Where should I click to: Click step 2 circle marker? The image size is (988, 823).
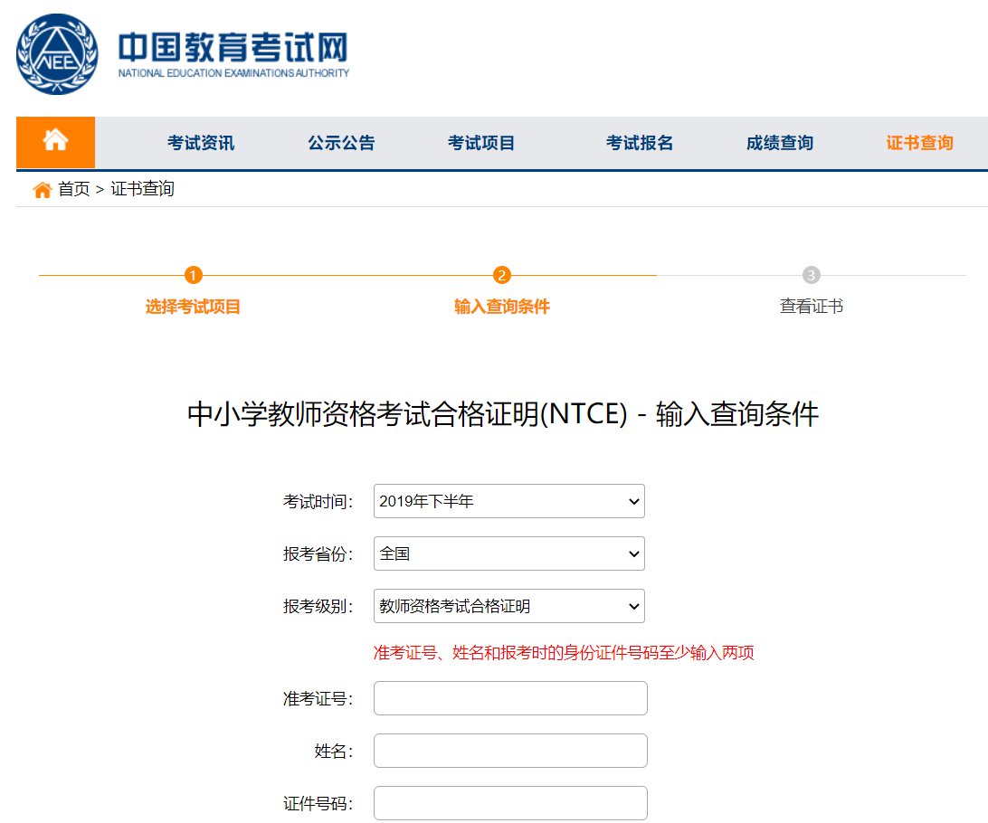pos(501,275)
